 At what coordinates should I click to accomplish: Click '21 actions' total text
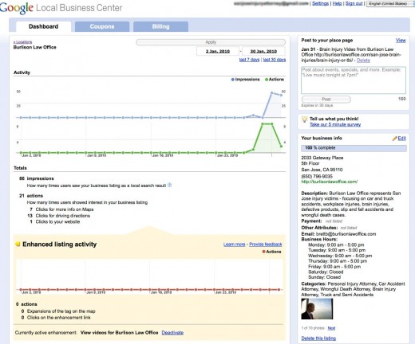[x=31, y=196]
